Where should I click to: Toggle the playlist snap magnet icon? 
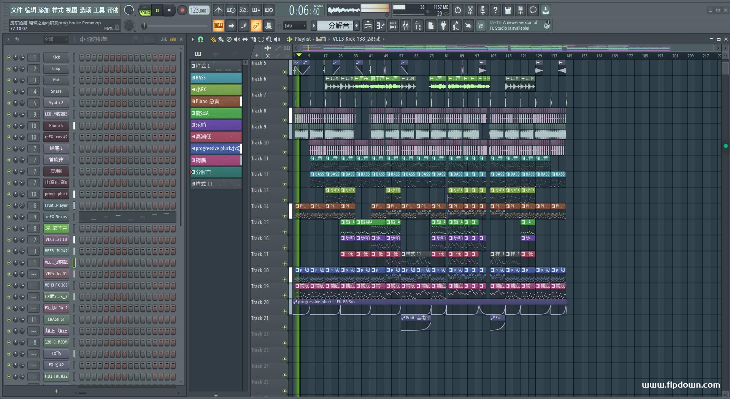[x=201, y=39]
